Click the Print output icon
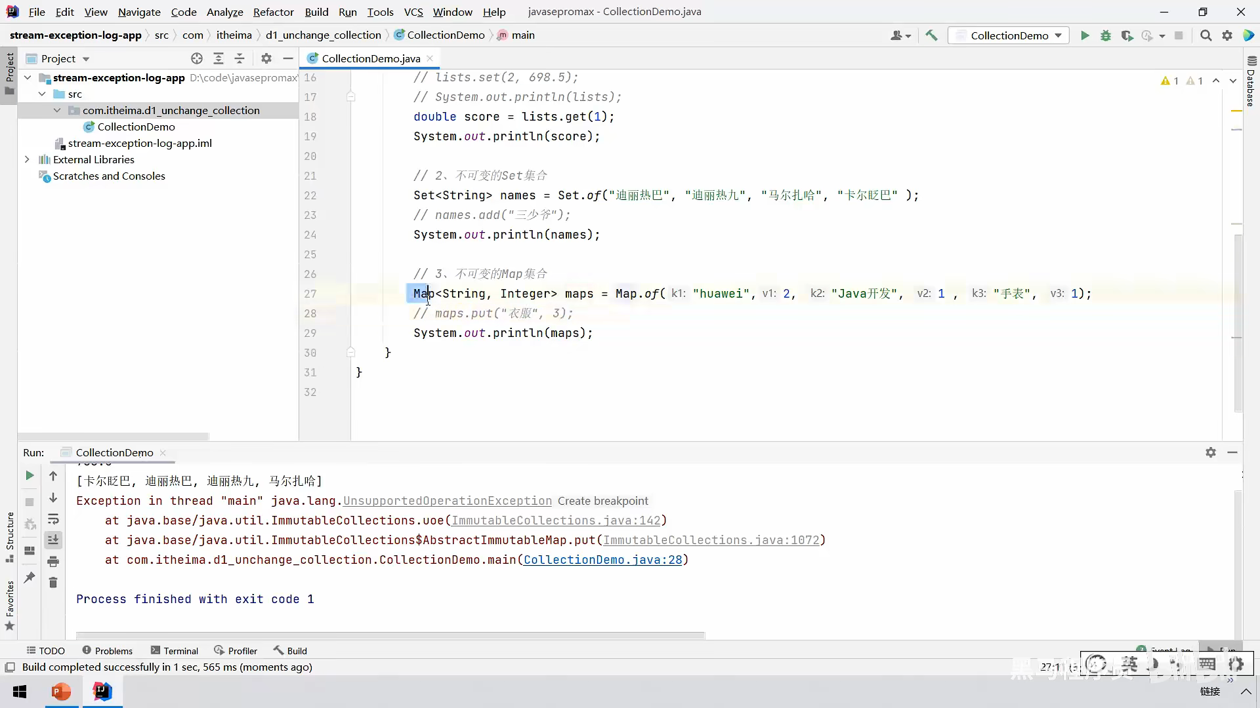Image resolution: width=1260 pixels, height=708 pixels. (53, 561)
